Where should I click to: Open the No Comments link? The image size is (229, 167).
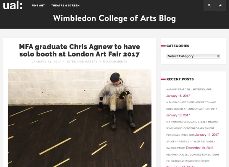[x=115, y=62]
